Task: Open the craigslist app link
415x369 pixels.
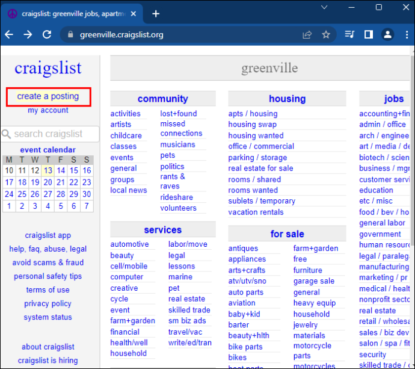Action: [x=48, y=235]
